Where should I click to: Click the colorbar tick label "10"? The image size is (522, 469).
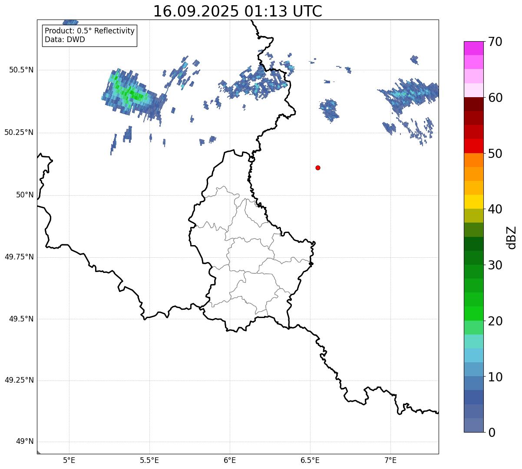coord(494,377)
